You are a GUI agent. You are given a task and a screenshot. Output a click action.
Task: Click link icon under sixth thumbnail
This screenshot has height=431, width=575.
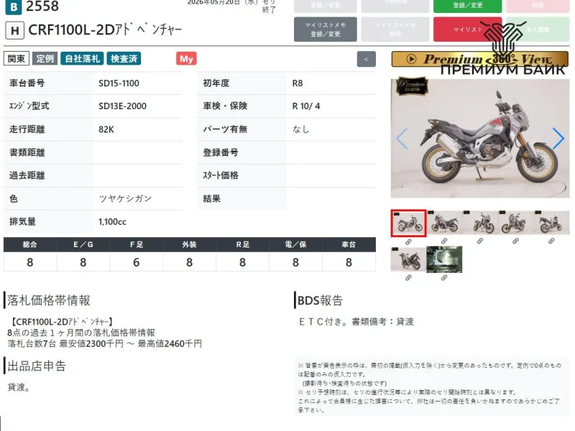point(408,278)
